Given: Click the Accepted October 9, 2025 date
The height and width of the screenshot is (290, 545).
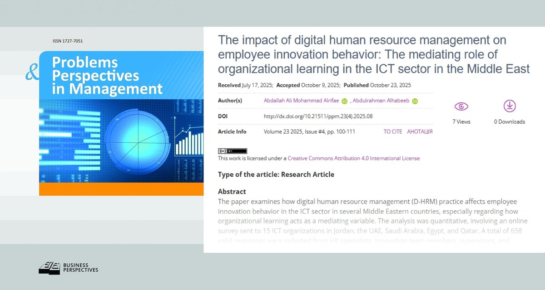Looking at the screenshot, I should pos(308,85).
